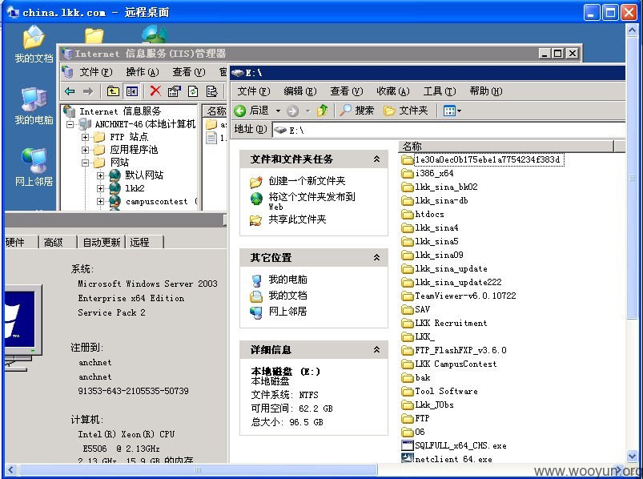This screenshot has width=643, height=479.
Task: Open the 工具(T) tools menu
Action: [440, 91]
